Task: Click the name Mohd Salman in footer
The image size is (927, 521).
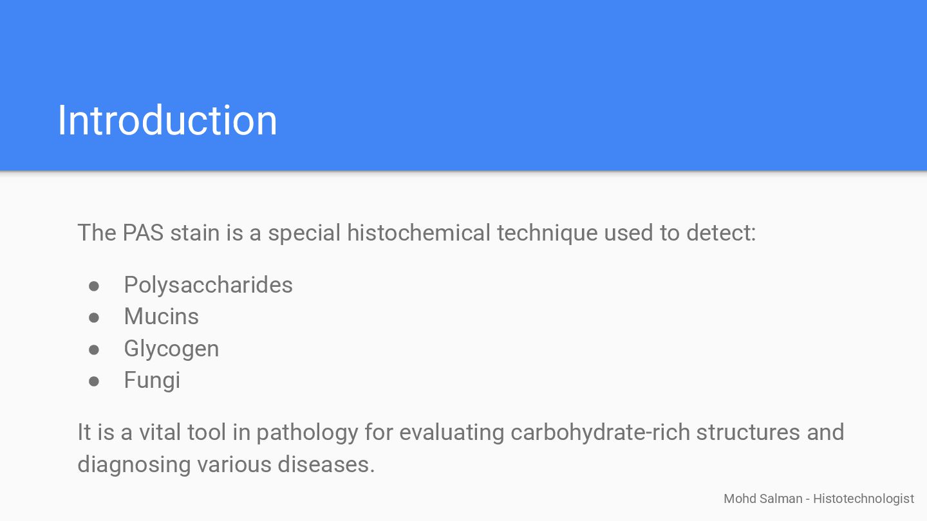Action: [763, 498]
